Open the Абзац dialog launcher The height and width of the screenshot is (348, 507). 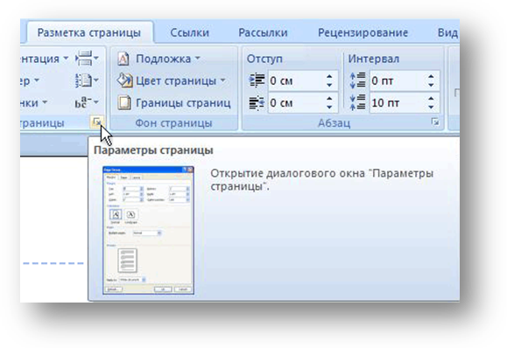(x=435, y=122)
